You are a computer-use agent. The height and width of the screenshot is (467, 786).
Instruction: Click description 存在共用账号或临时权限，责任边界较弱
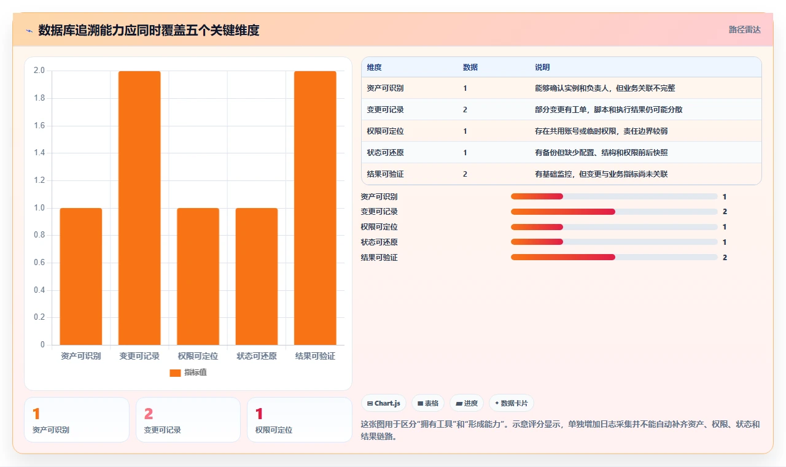click(x=601, y=131)
